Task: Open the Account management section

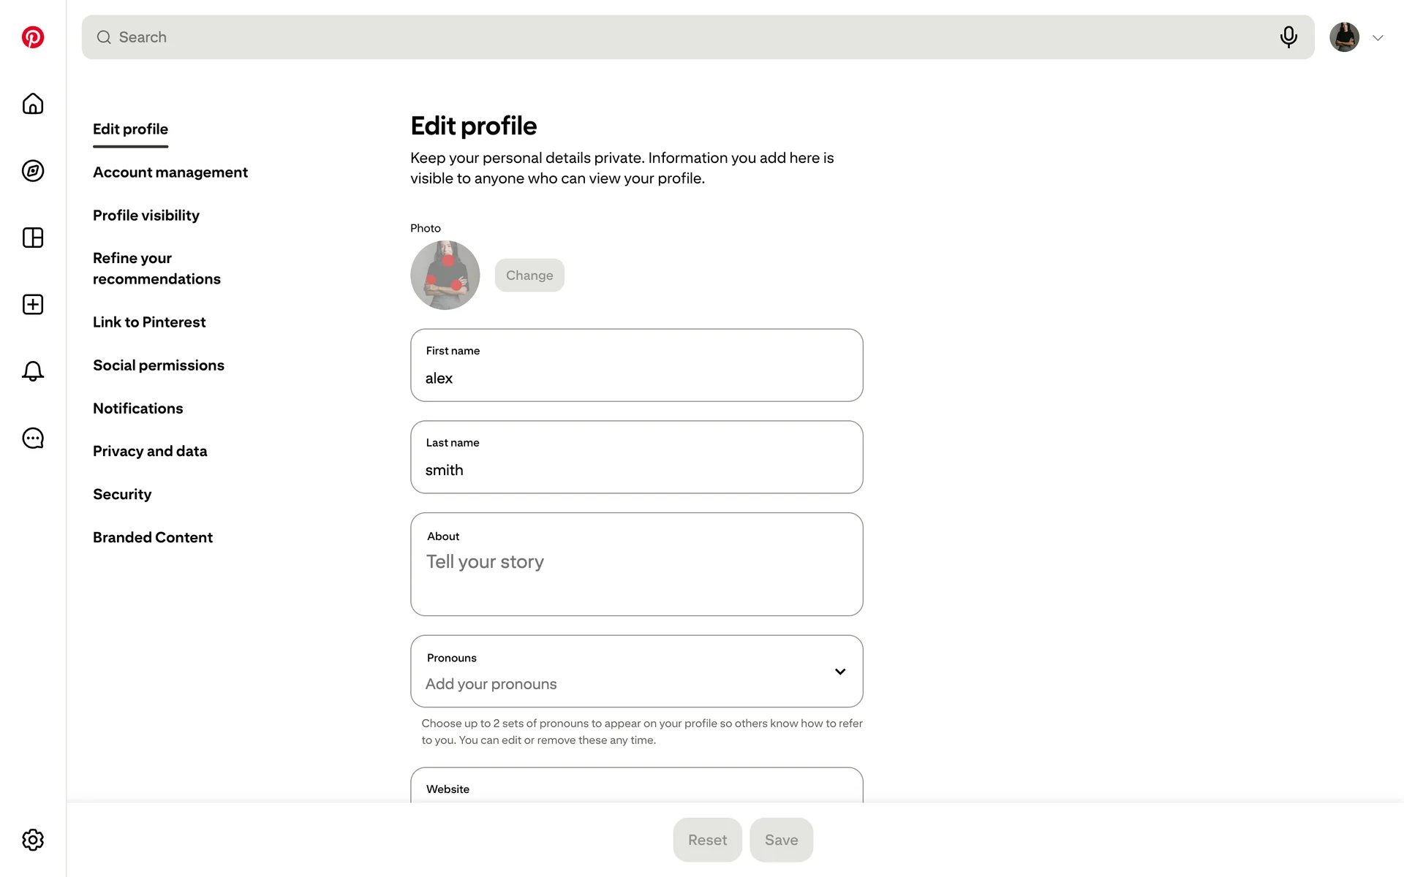Action: [170, 172]
